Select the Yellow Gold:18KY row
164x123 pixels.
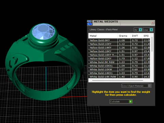point(119,51)
